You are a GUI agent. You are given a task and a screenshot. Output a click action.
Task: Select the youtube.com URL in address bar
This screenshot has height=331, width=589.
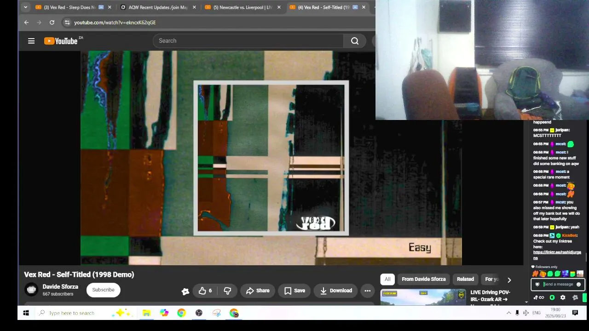115,23
